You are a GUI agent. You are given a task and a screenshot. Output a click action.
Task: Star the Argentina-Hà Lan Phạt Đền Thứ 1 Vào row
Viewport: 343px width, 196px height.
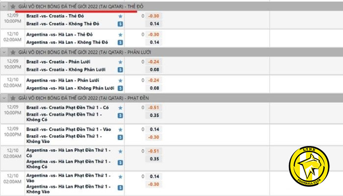(121, 177)
